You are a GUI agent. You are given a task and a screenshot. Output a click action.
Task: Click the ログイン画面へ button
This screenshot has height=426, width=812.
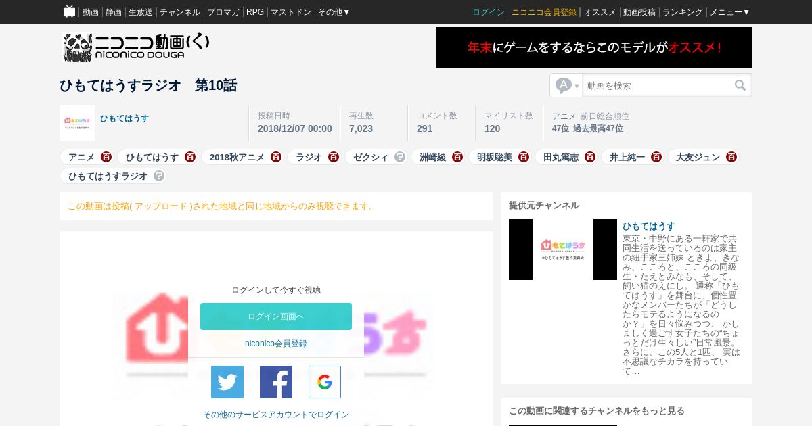tap(276, 316)
